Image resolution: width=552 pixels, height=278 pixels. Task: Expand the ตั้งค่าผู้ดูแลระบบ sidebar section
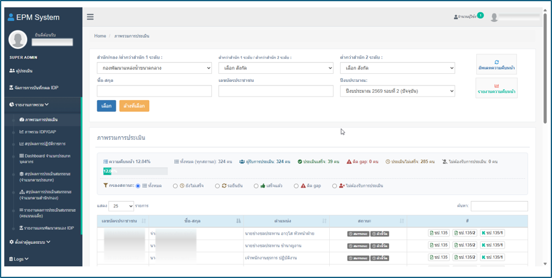click(x=30, y=242)
